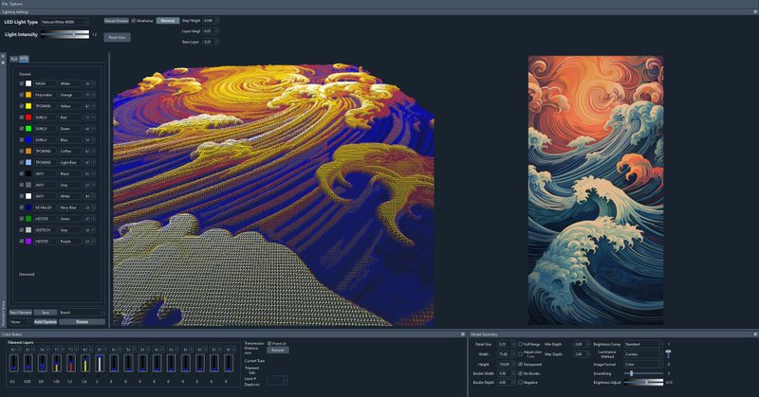Click the Add/Update button
This screenshot has width=759, height=397.
pyautogui.click(x=46, y=321)
